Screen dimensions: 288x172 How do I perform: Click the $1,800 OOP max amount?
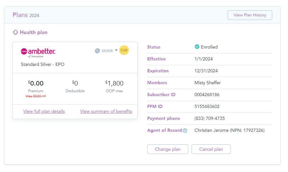pyautogui.click(x=114, y=83)
